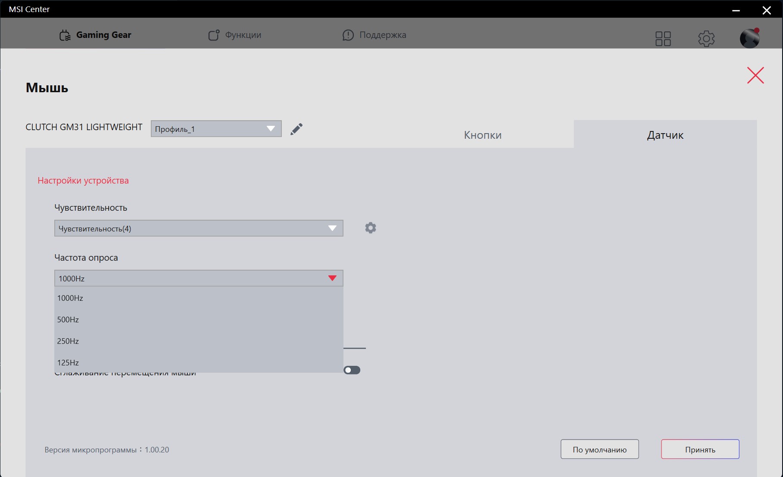The width and height of the screenshot is (783, 477).
Task: Open sensitivity settings gear icon
Action: pyautogui.click(x=370, y=228)
